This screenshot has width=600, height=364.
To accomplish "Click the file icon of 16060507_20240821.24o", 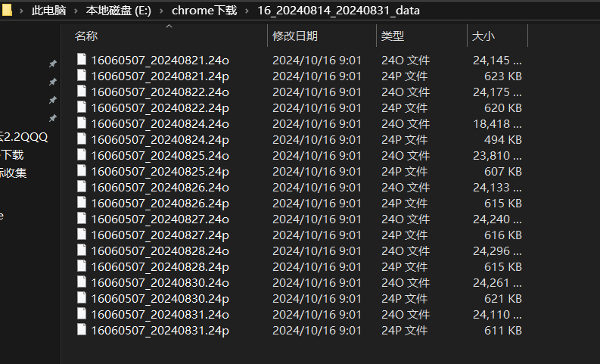I will pos(82,60).
